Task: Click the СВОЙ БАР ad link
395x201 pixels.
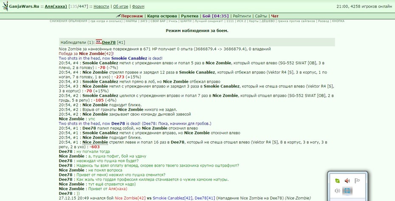Action: (x=158, y=21)
